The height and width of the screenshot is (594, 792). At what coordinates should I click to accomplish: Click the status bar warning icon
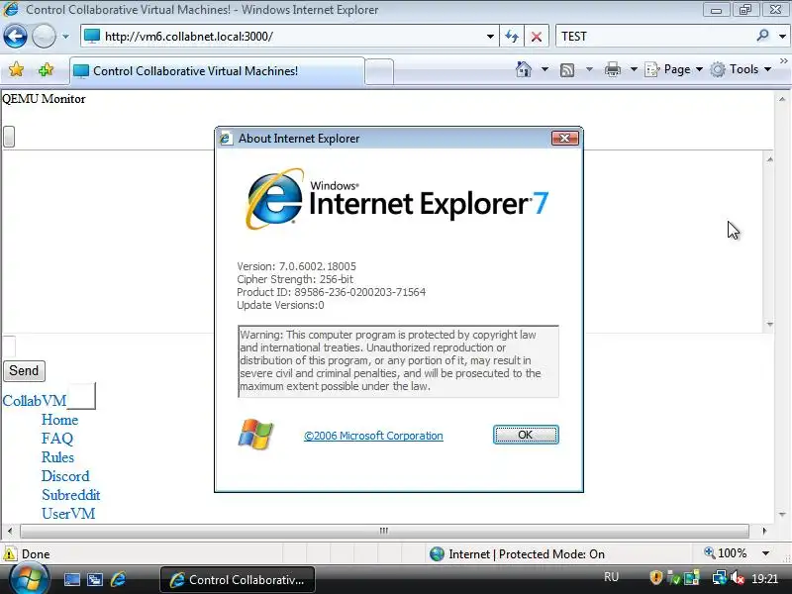point(10,553)
